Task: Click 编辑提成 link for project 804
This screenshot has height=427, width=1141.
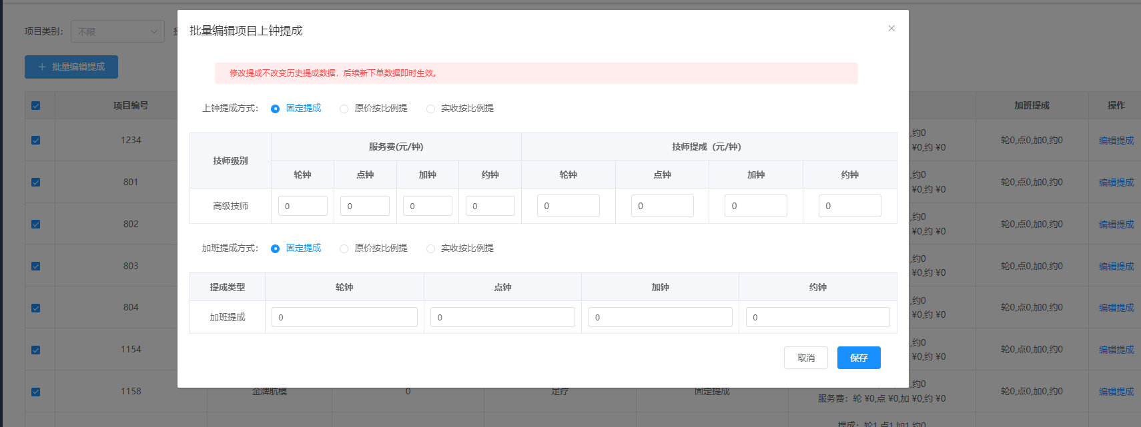Action: [1116, 308]
